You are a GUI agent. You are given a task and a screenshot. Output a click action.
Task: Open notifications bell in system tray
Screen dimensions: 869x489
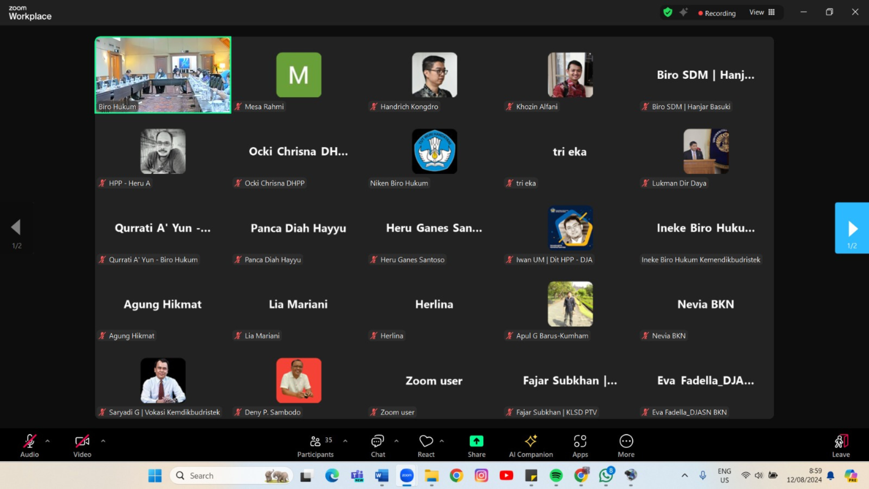pos(831,475)
